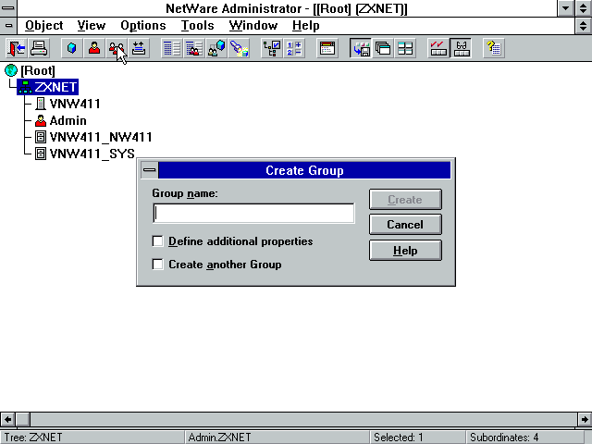
Task: Click the Print toolbar icon
Action: [x=39, y=48]
